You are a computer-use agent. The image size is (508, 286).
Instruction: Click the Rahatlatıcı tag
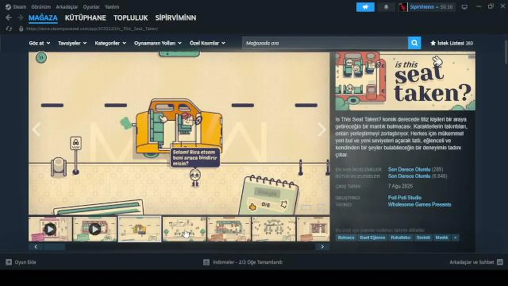tap(400, 238)
